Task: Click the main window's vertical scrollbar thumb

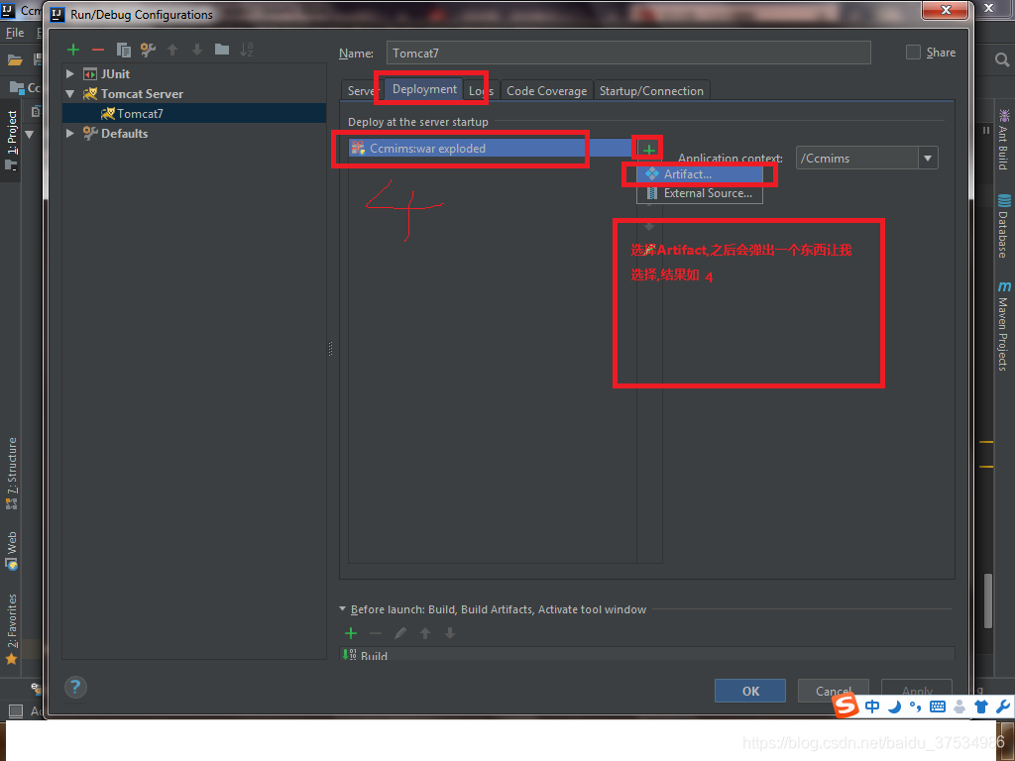Action: tap(988, 601)
